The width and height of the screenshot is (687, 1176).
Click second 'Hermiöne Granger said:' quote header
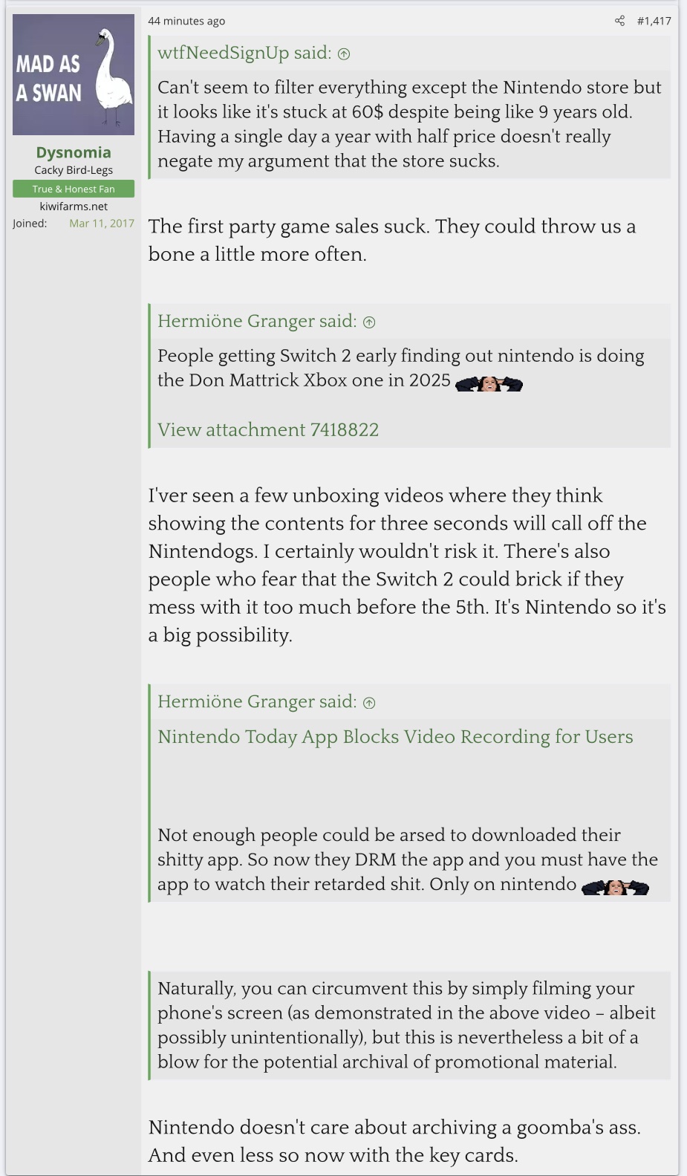click(257, 701)
